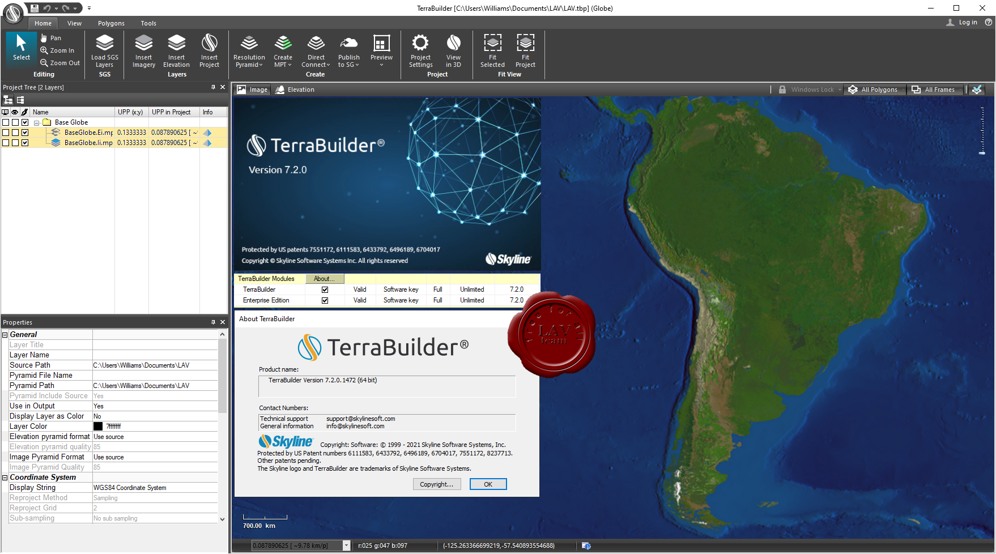Viewport: 996px width, 554px height.
Task: Choose the Pan hand tool
Action: pos(51,38)
